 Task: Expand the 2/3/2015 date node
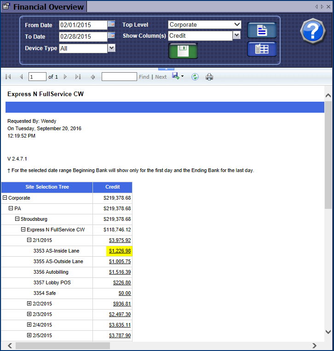(x=29, y=314)
